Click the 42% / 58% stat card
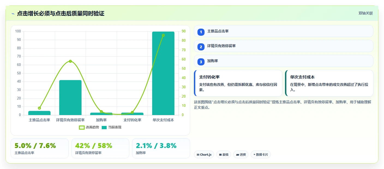 100,148
